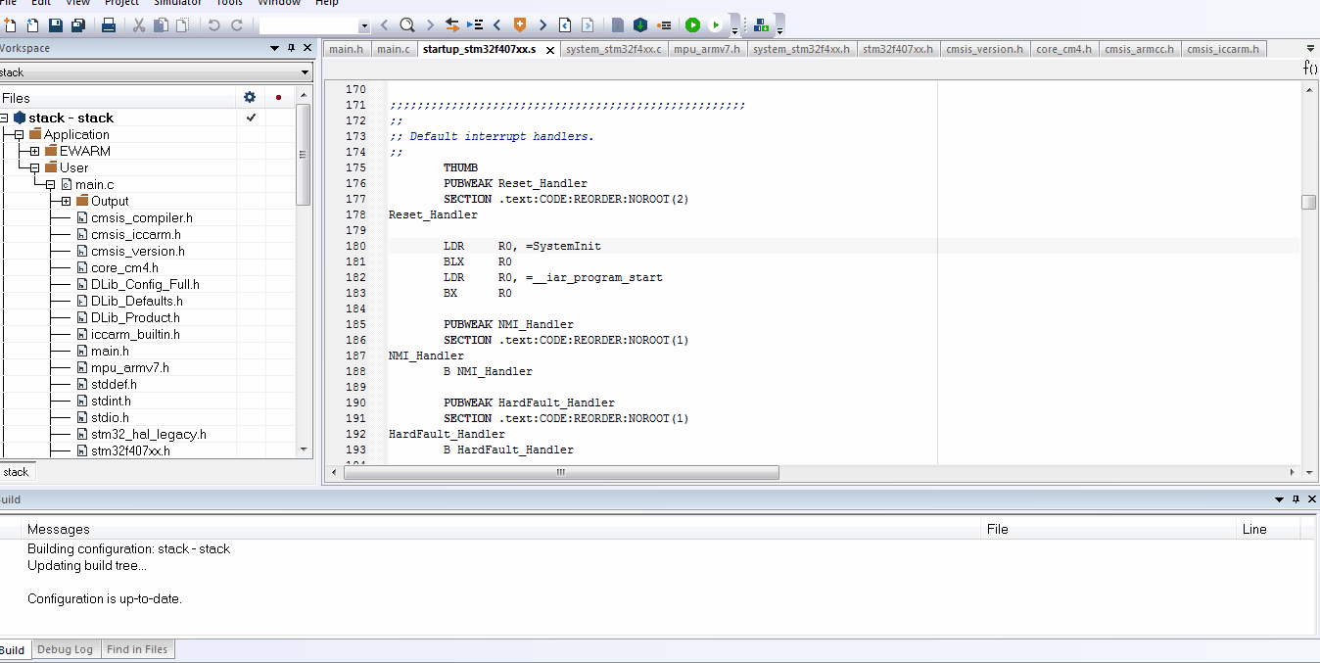Jump to next bookmark

coord(542,24)
